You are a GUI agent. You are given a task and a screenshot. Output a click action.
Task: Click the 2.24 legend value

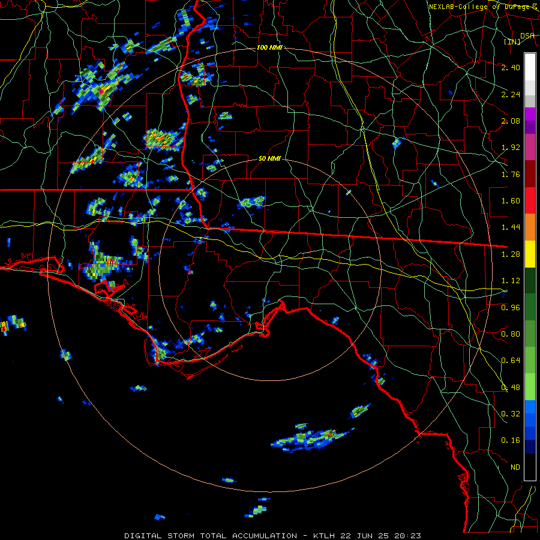point(511,94)
